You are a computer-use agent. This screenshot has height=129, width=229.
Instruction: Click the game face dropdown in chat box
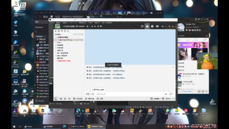[88, 94]
